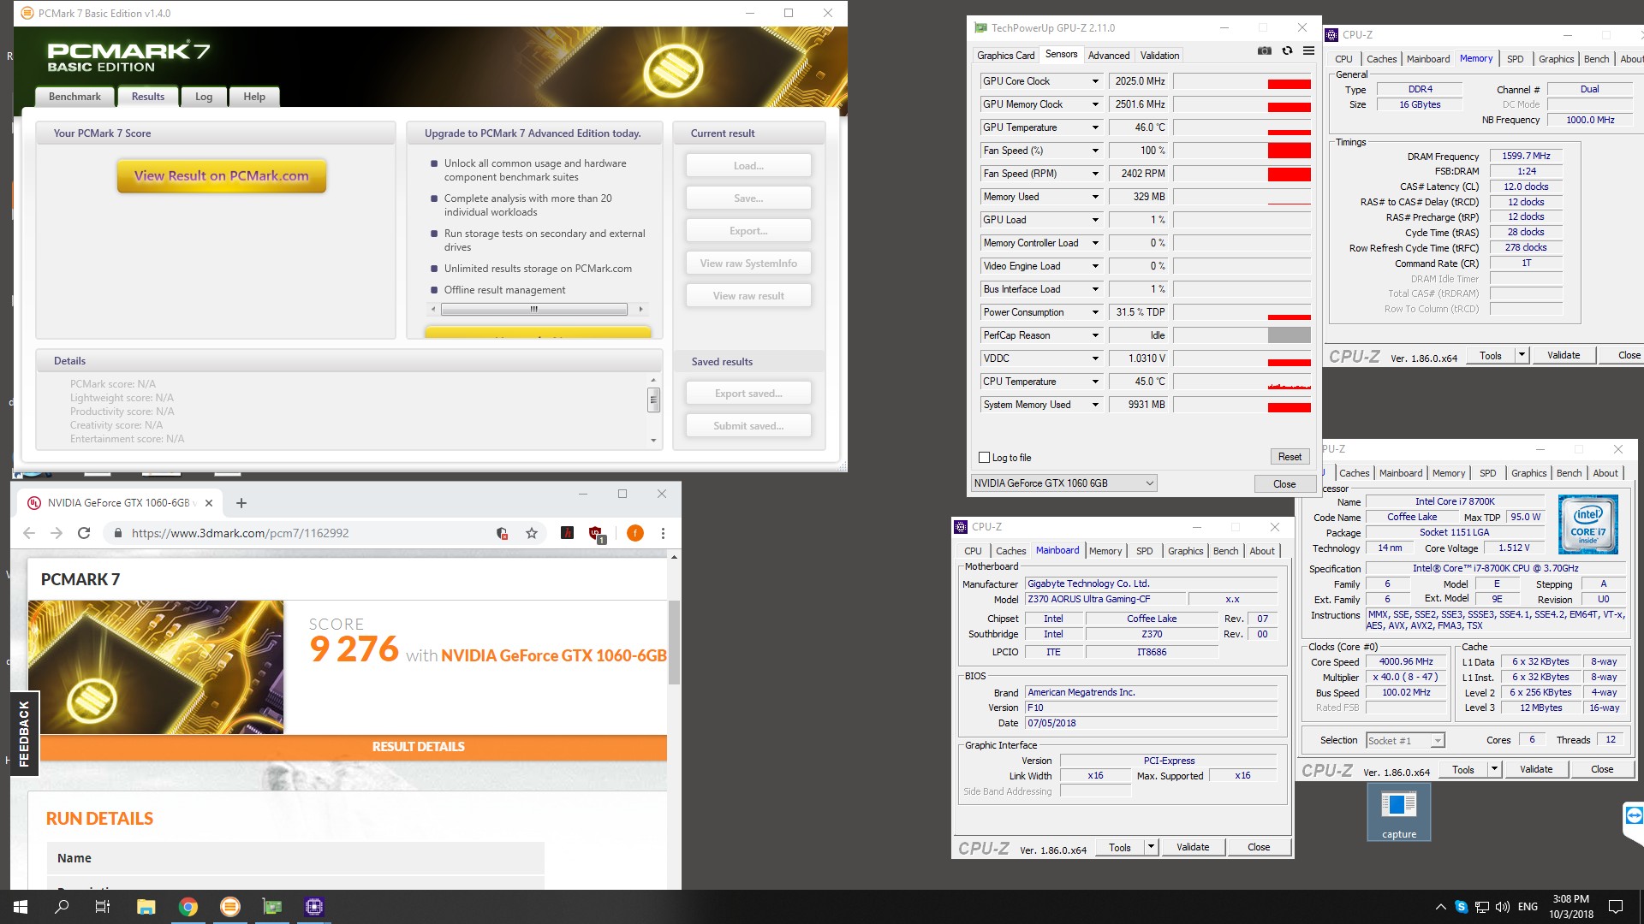The image size is (1644, 924).
Task: Click the Chrome address bar URL
Action: 241,533
